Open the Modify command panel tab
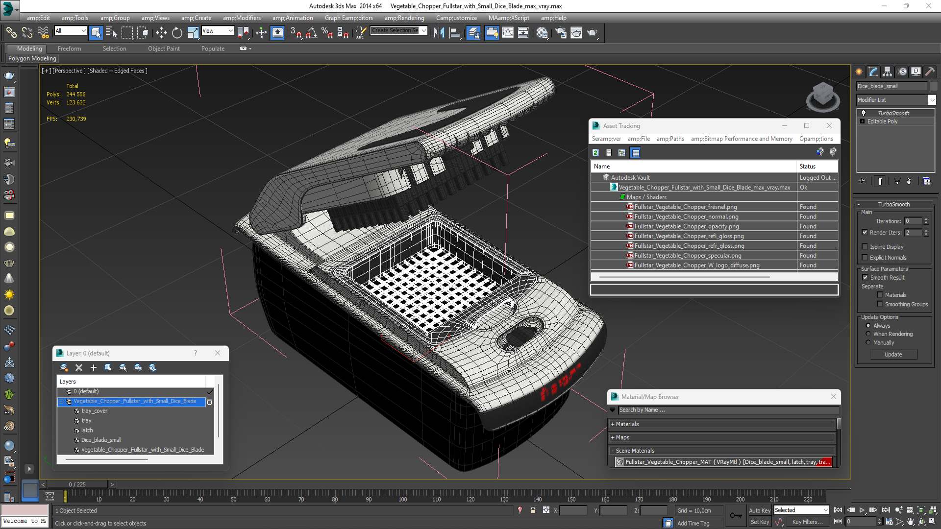Screen dimensions: 941x529 coord(873,72)
